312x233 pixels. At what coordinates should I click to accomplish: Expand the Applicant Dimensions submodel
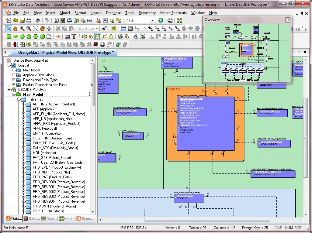pos(14,75)
